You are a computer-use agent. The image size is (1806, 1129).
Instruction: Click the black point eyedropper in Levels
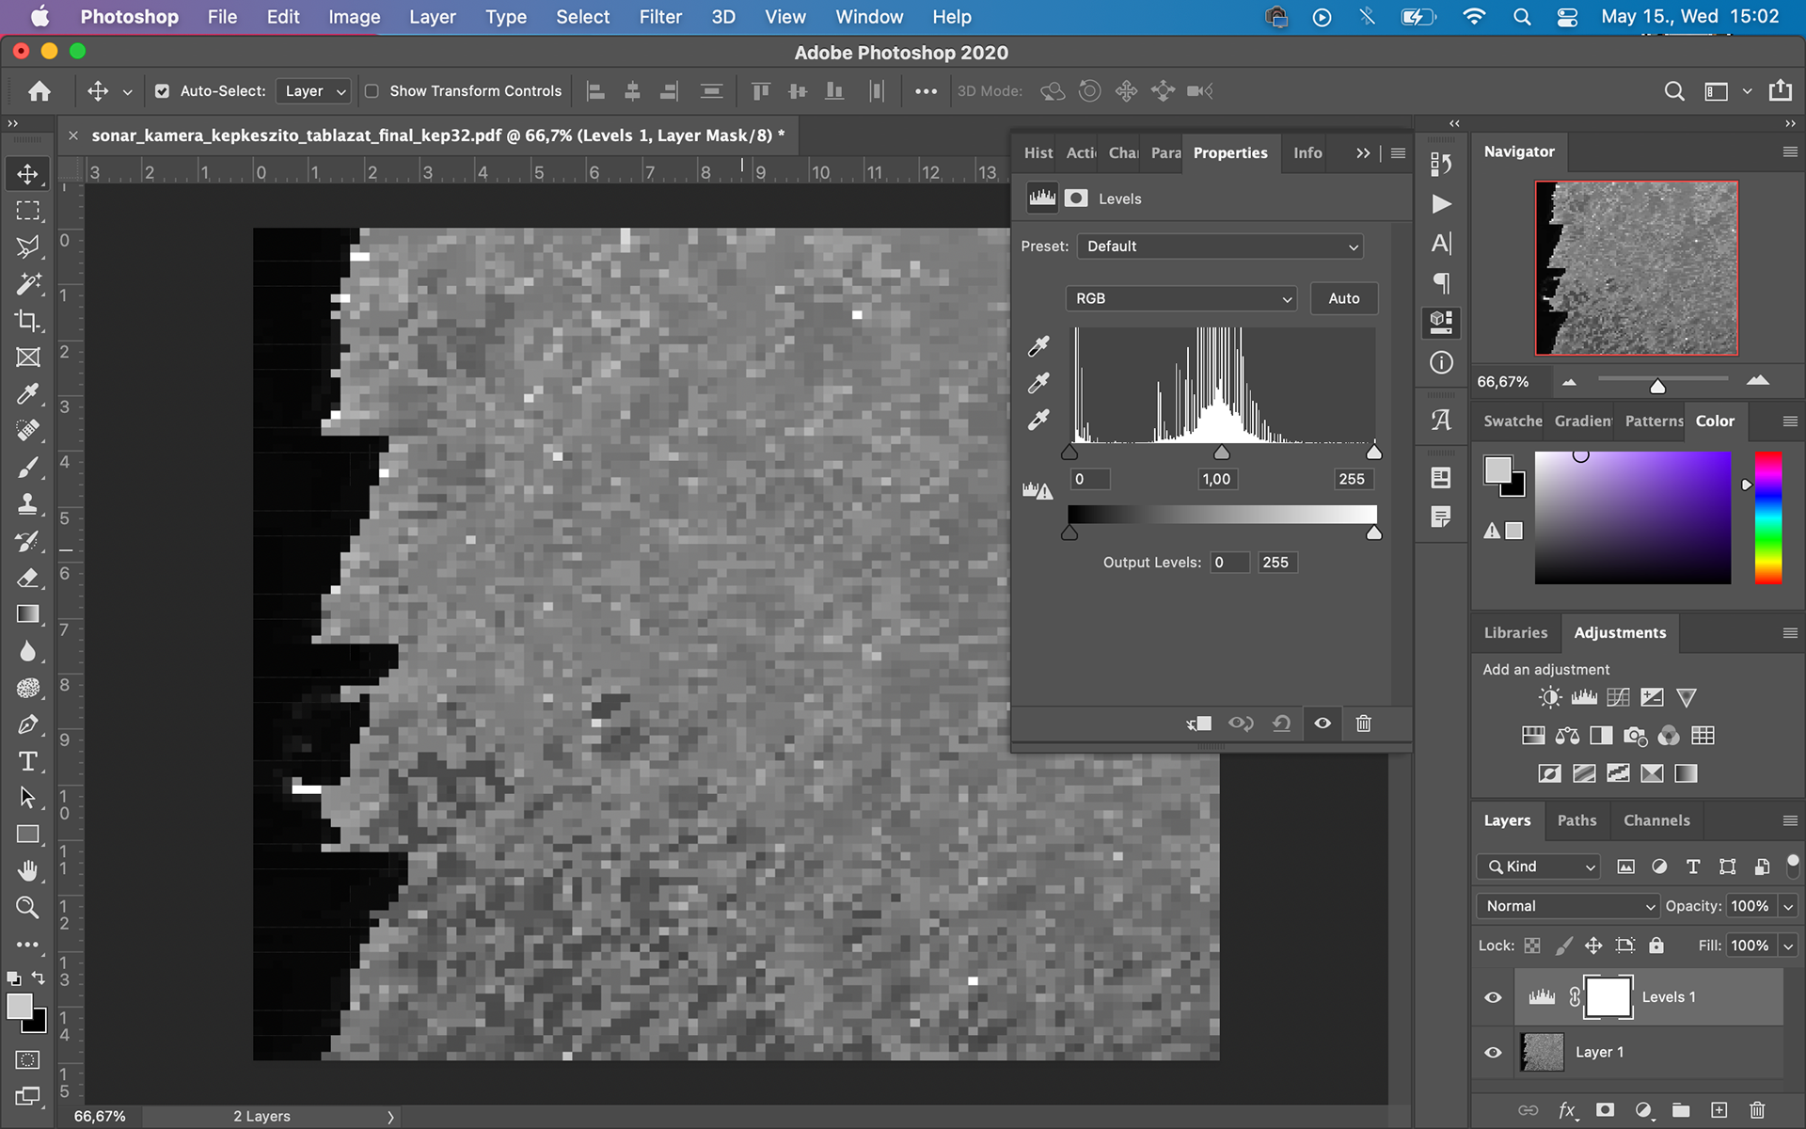tap(1038, 346)
